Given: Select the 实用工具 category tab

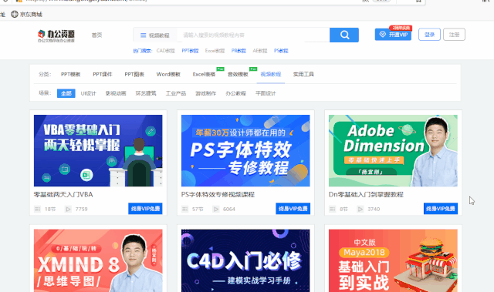Looking at the screenshot, I should [303, 75].
